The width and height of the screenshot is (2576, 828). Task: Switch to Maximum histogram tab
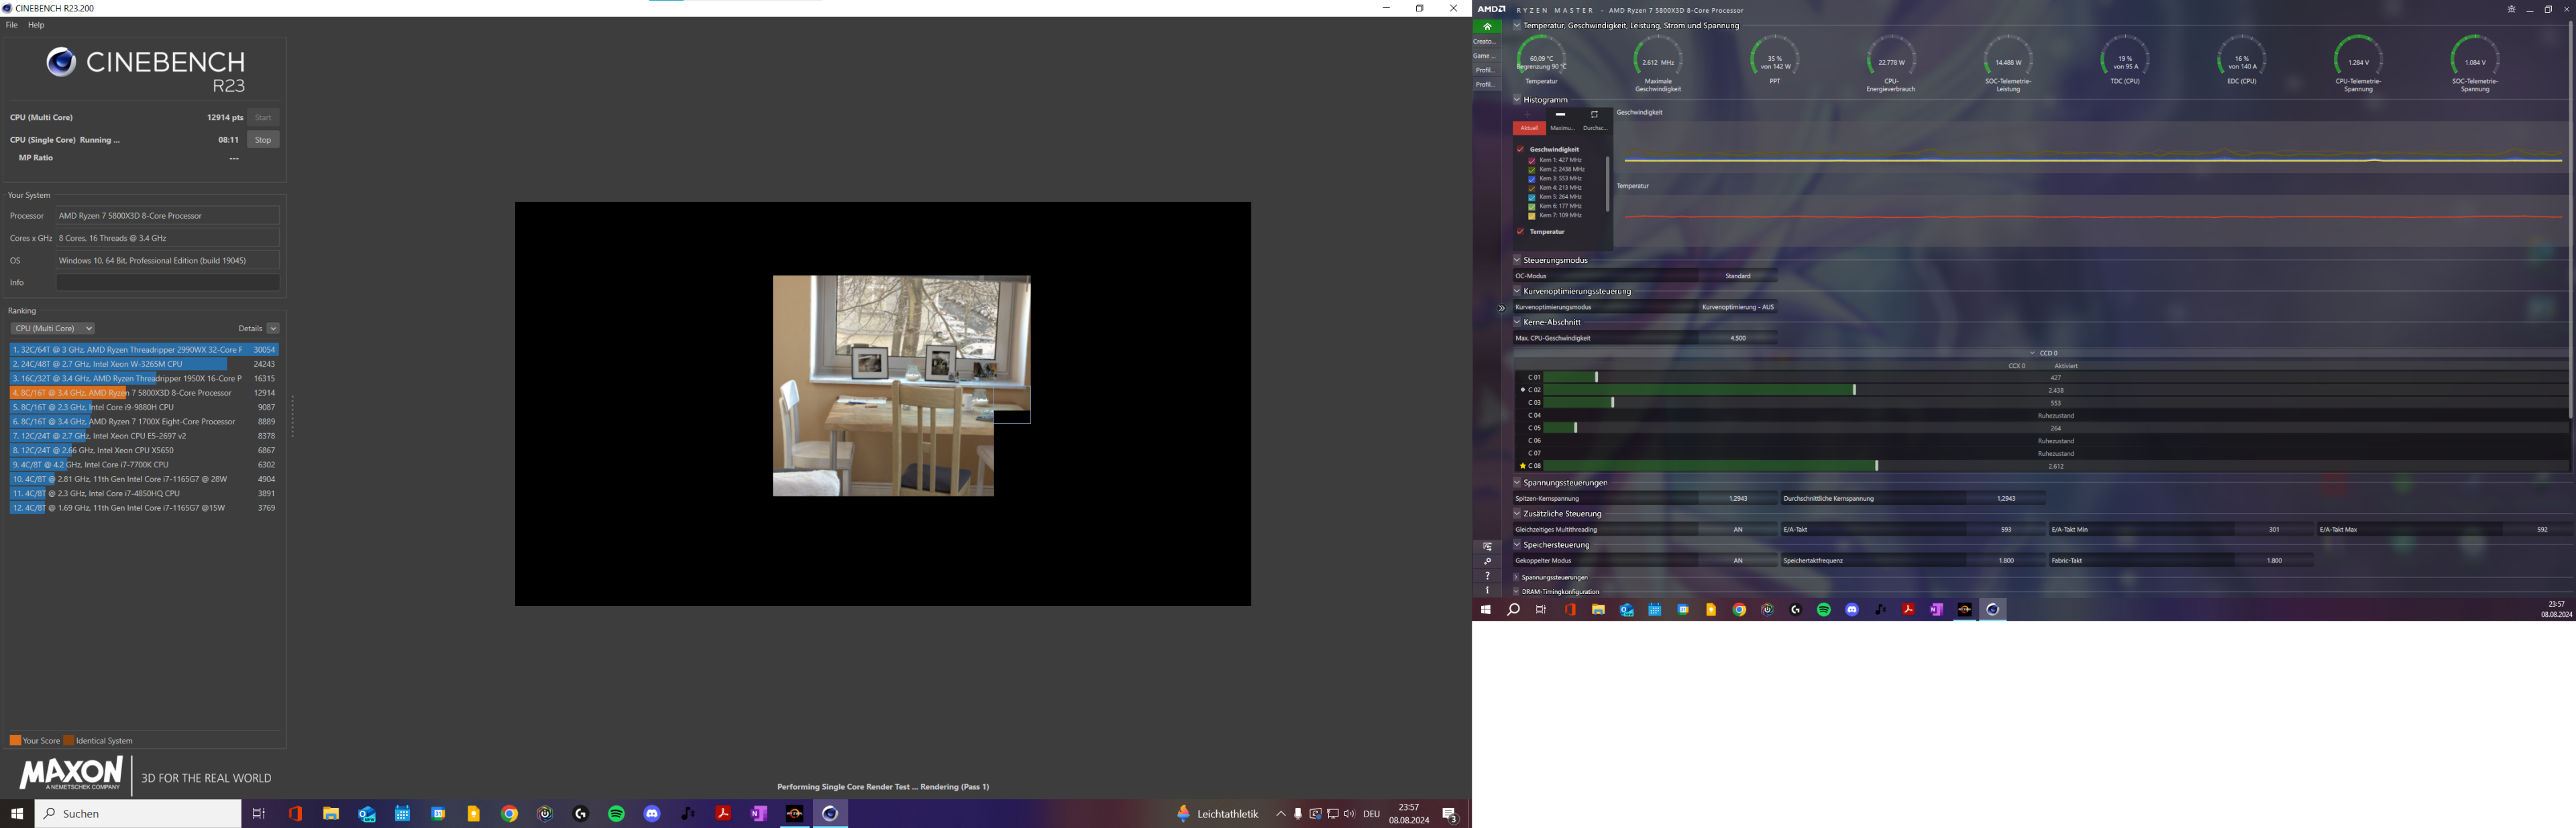(1562, 128)
